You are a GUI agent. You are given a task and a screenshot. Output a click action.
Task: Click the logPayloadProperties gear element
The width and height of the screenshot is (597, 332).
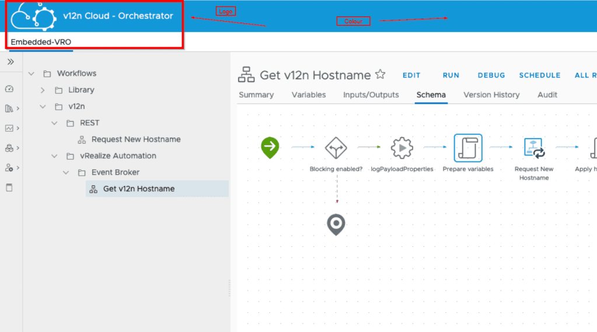tap(402, 148)
